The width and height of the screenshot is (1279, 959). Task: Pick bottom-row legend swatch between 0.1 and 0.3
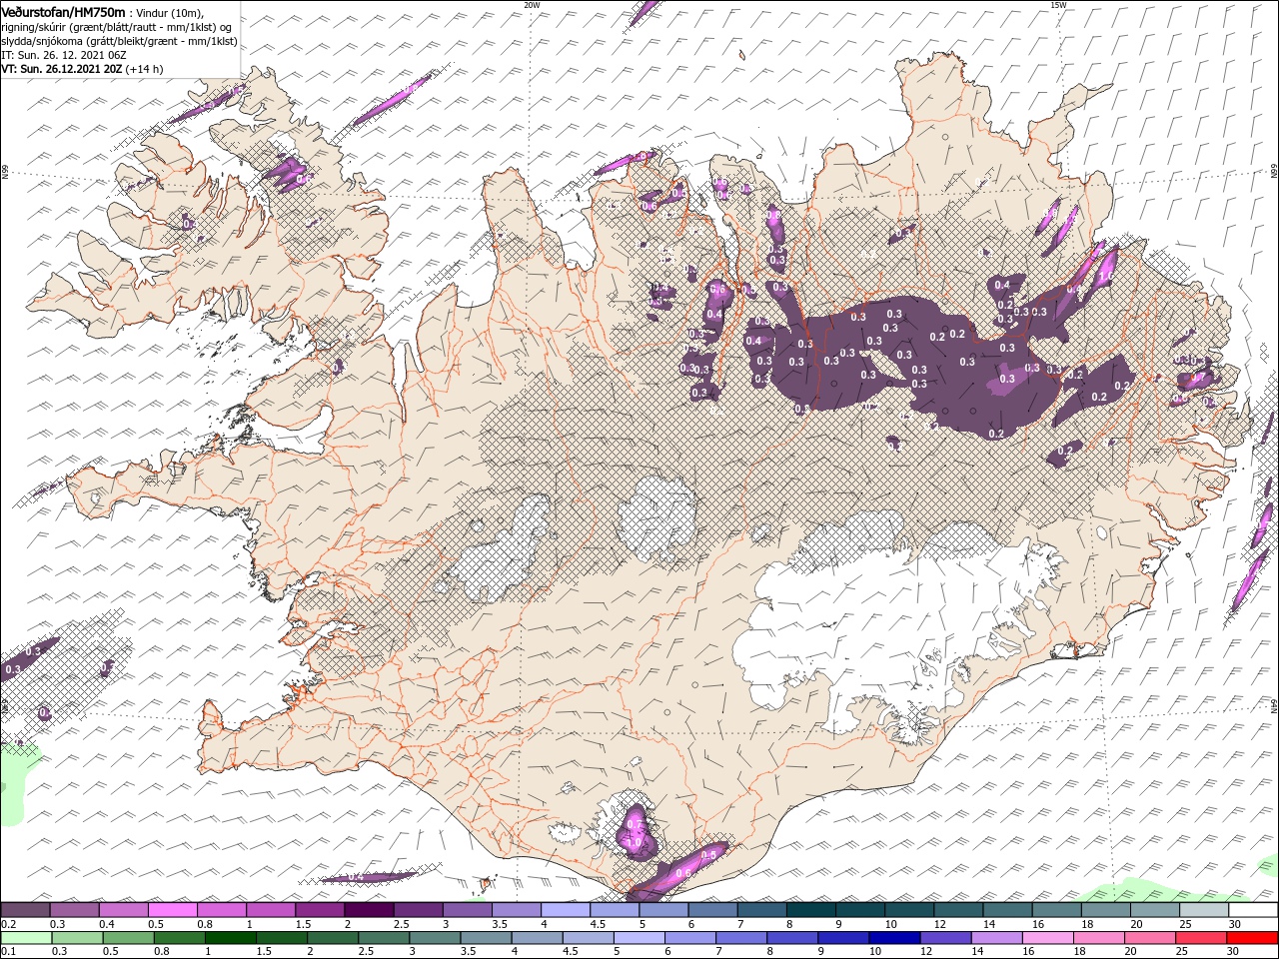click(x=25, y=938)
